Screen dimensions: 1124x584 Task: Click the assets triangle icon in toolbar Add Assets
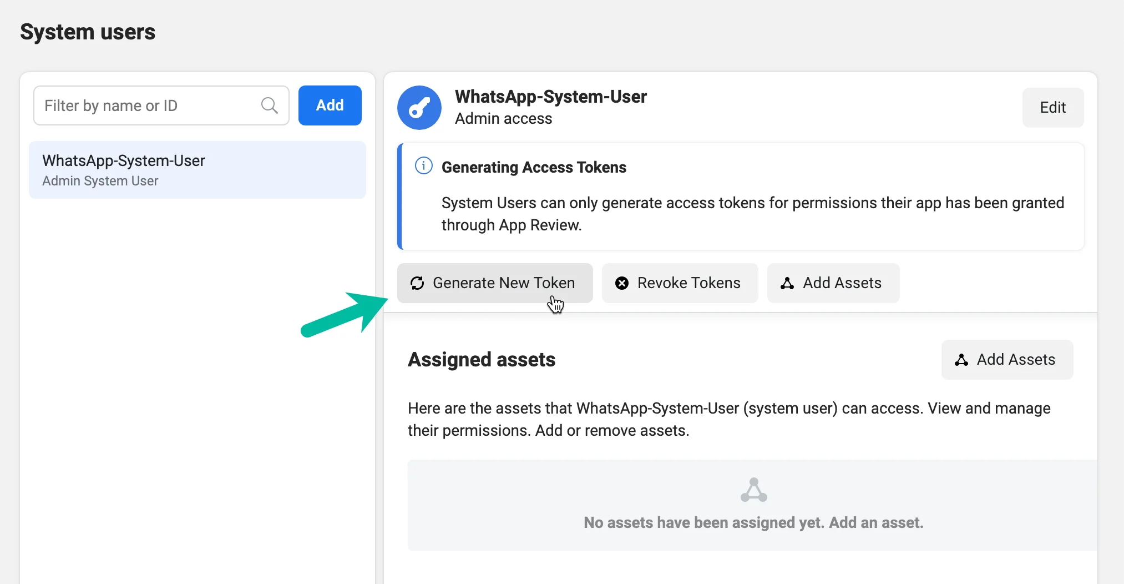[787, 283]
